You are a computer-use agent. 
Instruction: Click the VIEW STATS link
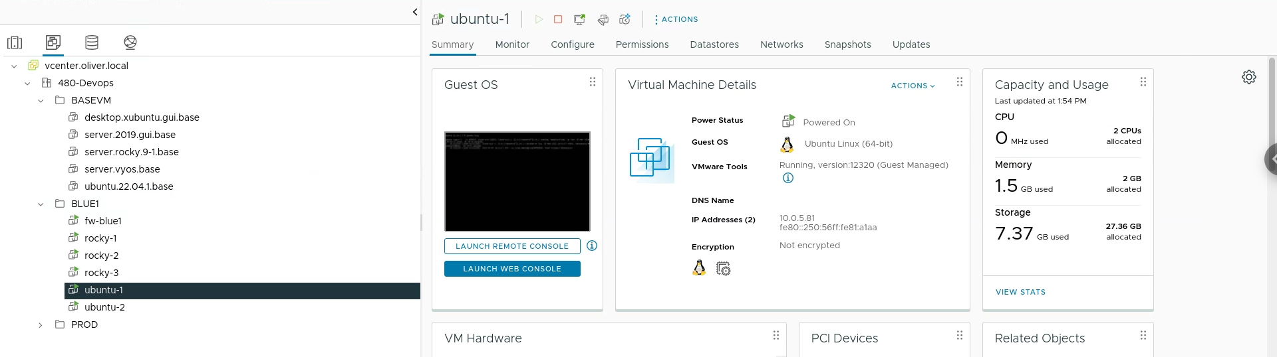coord(1020,292)
